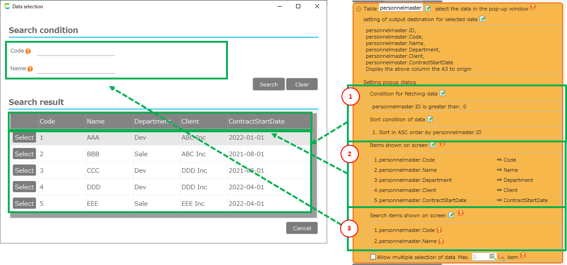This screenshot has width=567, height=265.
Task: Open editor for Items shown on screen
Action: [x=432, y=145]
